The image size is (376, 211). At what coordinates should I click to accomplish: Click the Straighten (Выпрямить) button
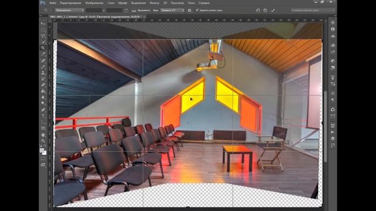142,11
